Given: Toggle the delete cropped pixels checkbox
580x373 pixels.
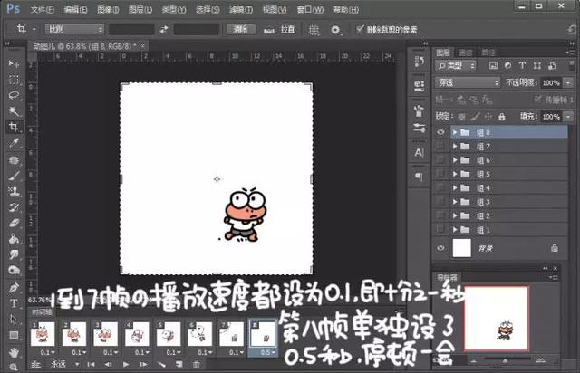Looking at the screenshot, I should [x=360, y=29].
